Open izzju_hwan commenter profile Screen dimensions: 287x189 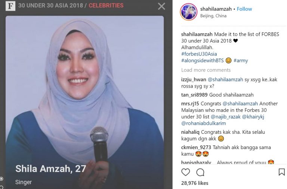pos(194,79)
